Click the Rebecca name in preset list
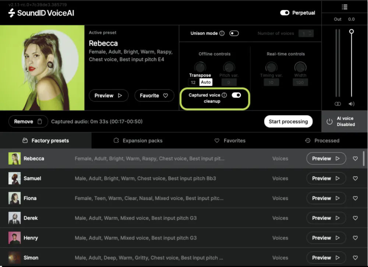This screenshot has height=267, width=368. (34, 158)
